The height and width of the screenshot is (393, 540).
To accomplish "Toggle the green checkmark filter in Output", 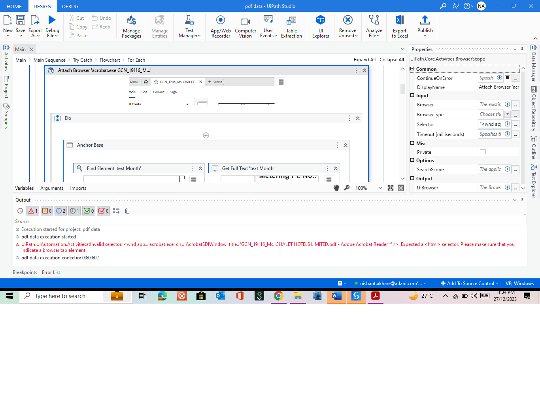I will pyautogui.click(x=89, y=211).
